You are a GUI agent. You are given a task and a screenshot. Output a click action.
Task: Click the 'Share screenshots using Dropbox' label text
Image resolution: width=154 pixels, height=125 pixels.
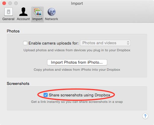(x=79, y=95)
